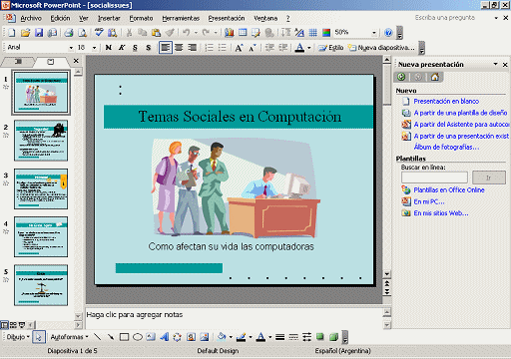
Task: Click the Nueva diapositiva button
Action: pos(382,48)
